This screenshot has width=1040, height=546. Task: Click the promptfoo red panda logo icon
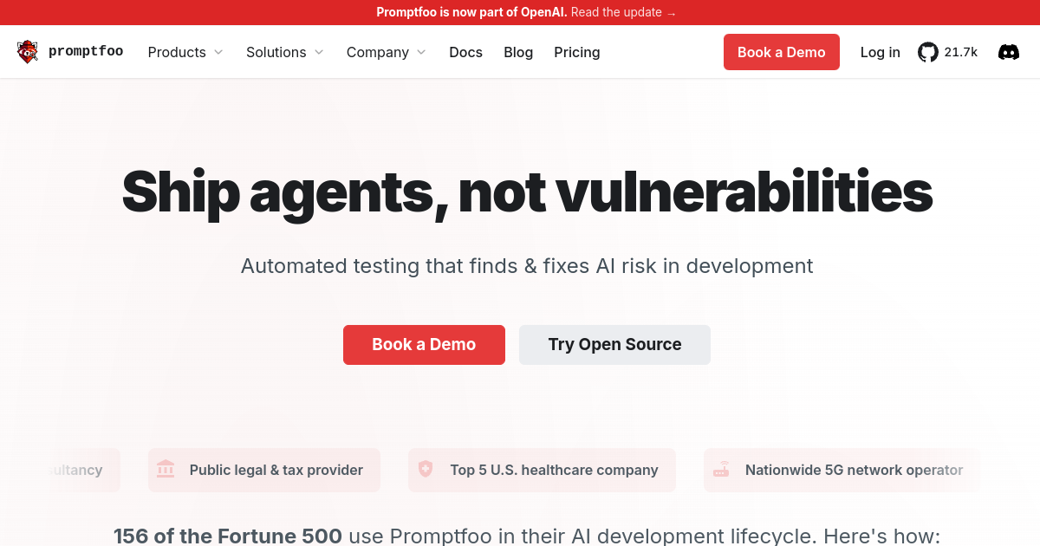[28, 52]
